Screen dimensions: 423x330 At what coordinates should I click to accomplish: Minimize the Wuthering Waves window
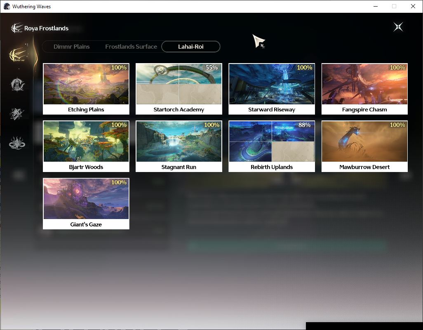tap(376, 6)
